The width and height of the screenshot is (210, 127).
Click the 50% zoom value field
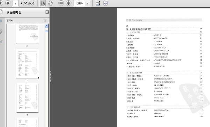click(79, 3)
